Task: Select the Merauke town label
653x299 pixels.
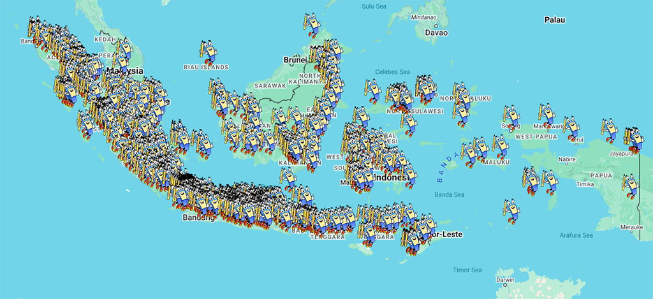Action: point(632,227)
